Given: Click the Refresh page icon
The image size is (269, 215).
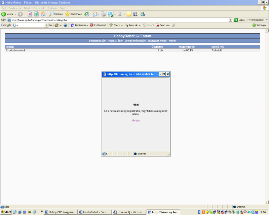Looking at the screenshot, I should (36, 14).
